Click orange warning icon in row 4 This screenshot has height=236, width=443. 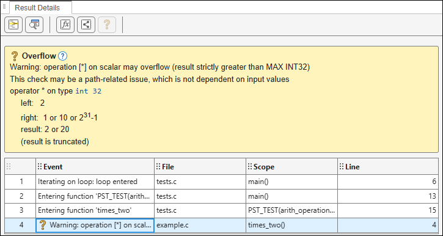tap(42, 225)
